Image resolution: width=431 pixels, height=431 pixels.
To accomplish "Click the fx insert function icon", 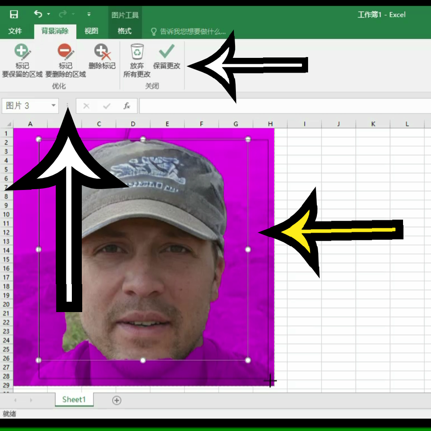I will (x=127, y=106).
